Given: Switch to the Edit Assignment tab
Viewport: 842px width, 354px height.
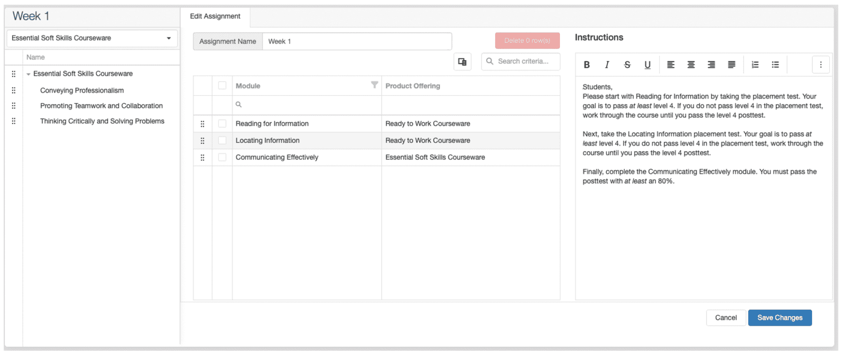Looking at the screenshot, I should click(x=215, y=16).
